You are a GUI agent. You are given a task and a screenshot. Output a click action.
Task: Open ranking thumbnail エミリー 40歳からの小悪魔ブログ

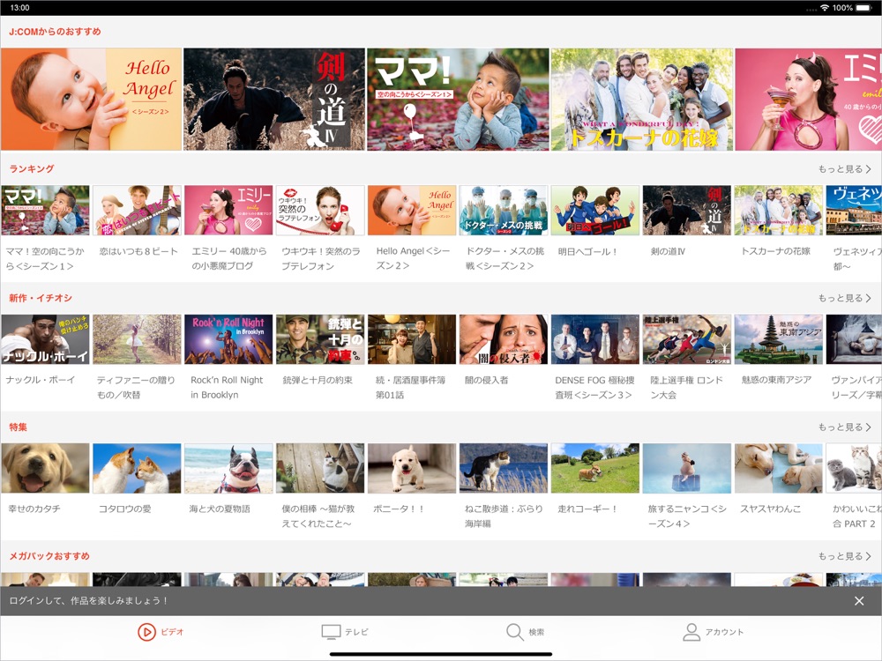pyautogui.click(x=228, y=211)
